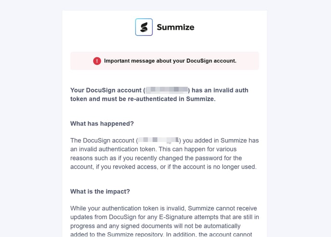This screenshot has height=237, width=331.
Task: Click 'Your DocuSign account' at the bold heading's start
Action: pyautogui.click(x=106, y=90)
